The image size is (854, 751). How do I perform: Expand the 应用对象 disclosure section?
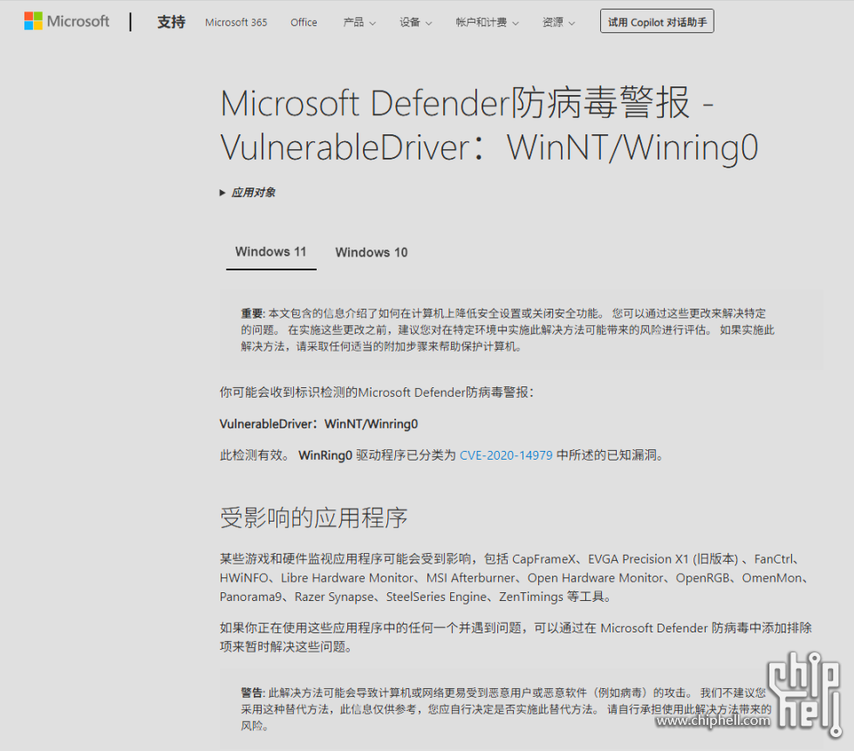[x=248, y=192]
